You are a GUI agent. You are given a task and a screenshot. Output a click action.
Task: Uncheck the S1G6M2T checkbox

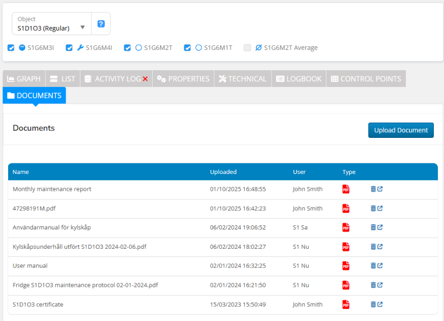(x=128, y=48)
